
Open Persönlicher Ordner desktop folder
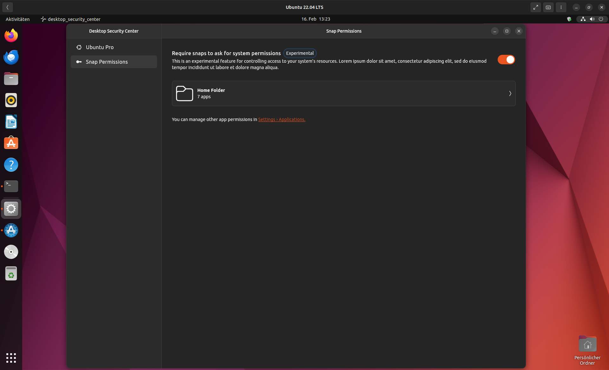[x=587, y=344]
